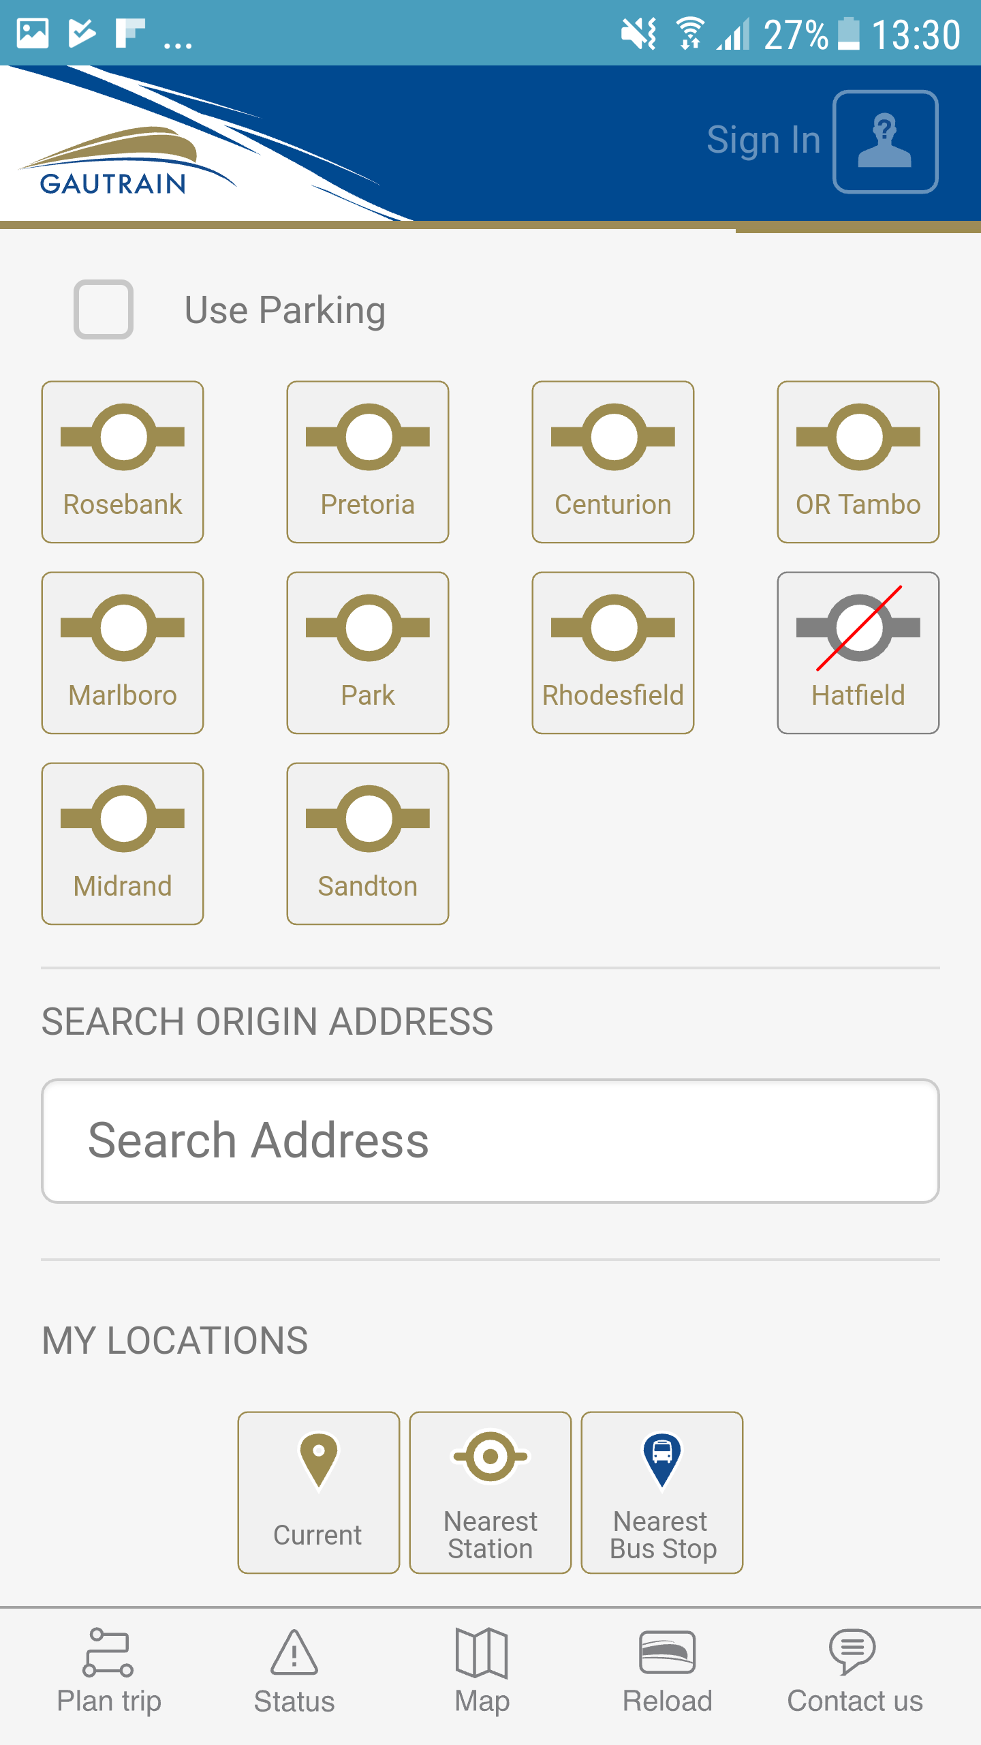
Task: Select Sandton station tile
Action: pos(368,844)
